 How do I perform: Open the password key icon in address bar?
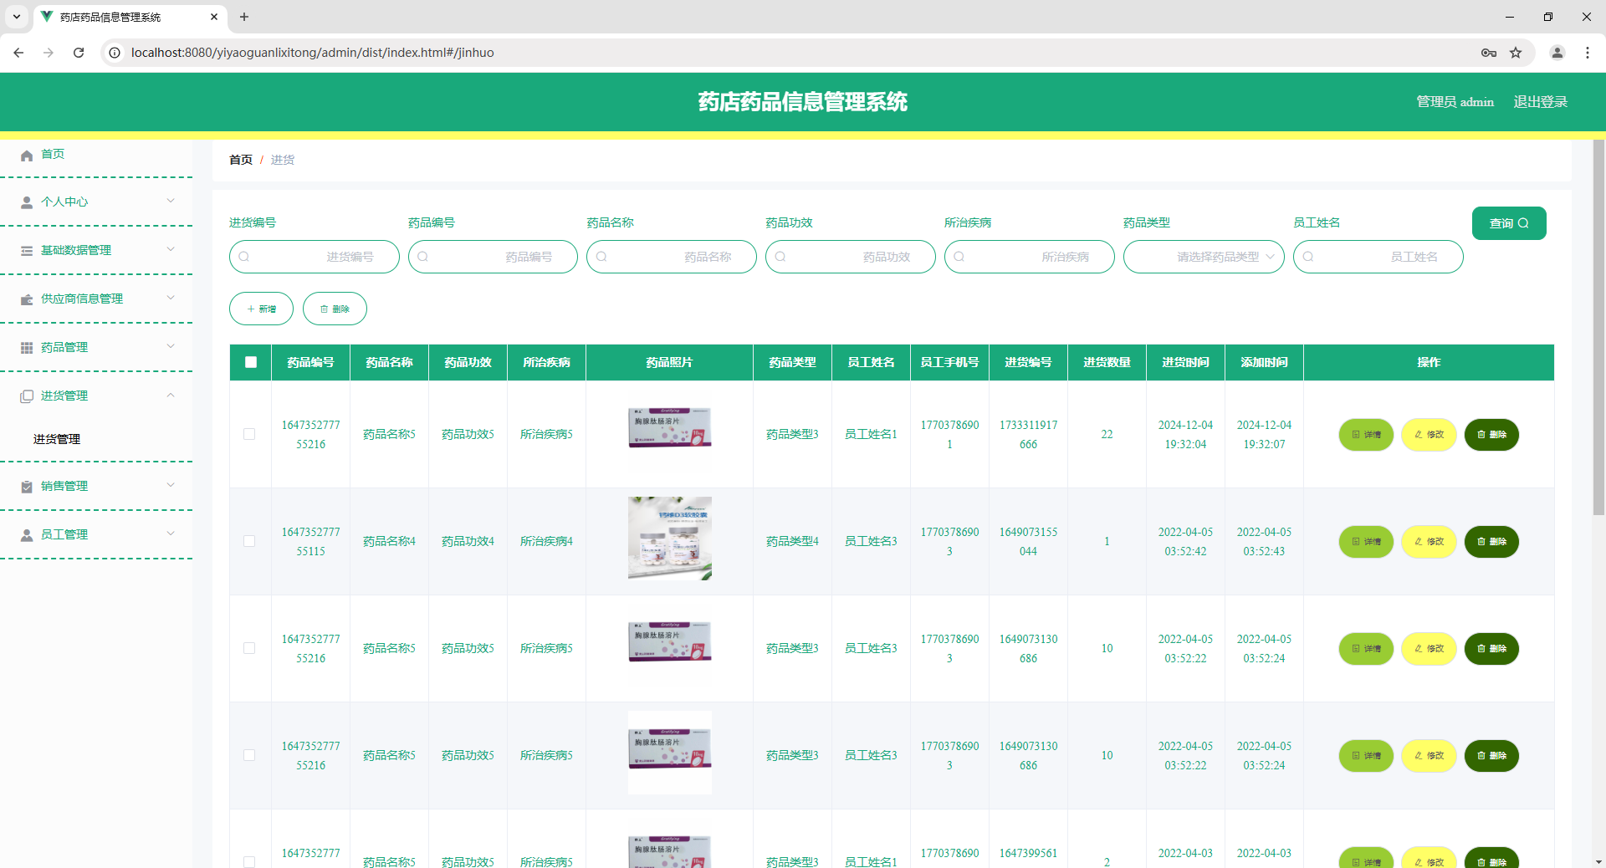1489,53
